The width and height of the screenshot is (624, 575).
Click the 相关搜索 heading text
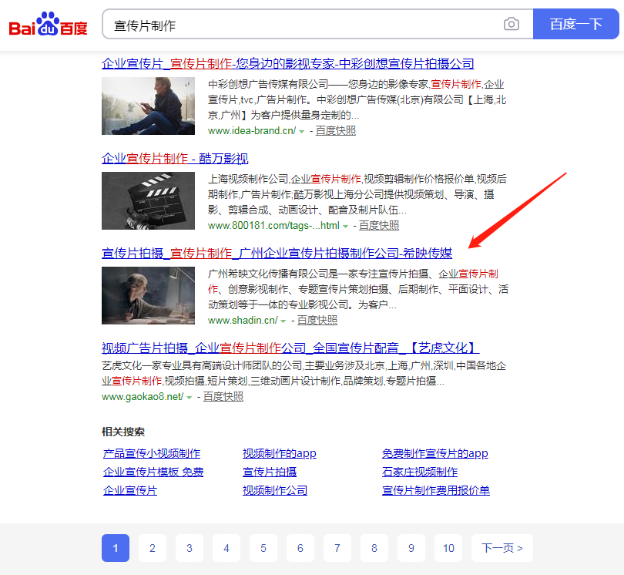(123, 432)
